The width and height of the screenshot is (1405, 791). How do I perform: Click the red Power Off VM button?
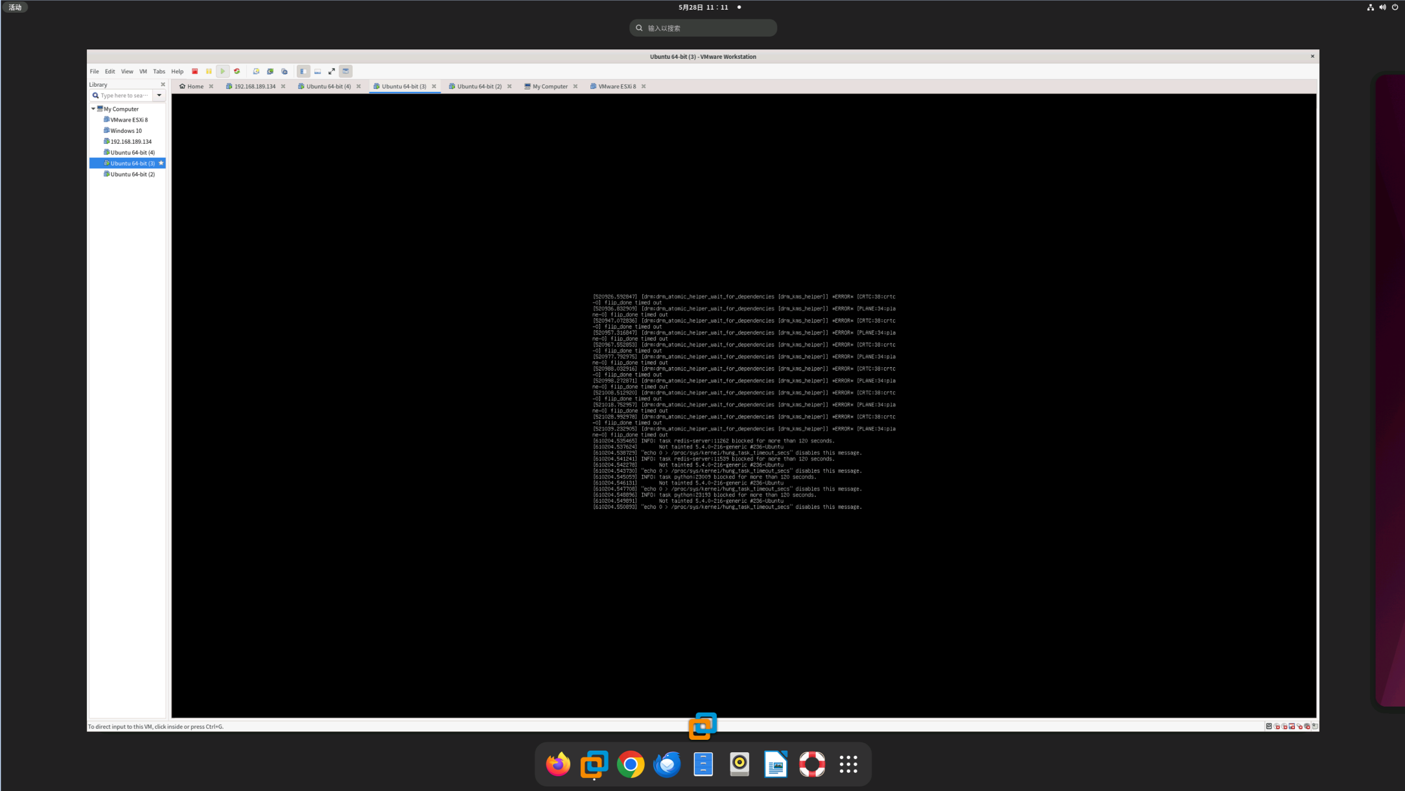(x=194, y=71)
